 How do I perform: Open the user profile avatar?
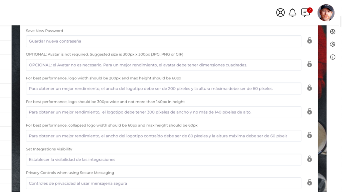pos(326,13)
